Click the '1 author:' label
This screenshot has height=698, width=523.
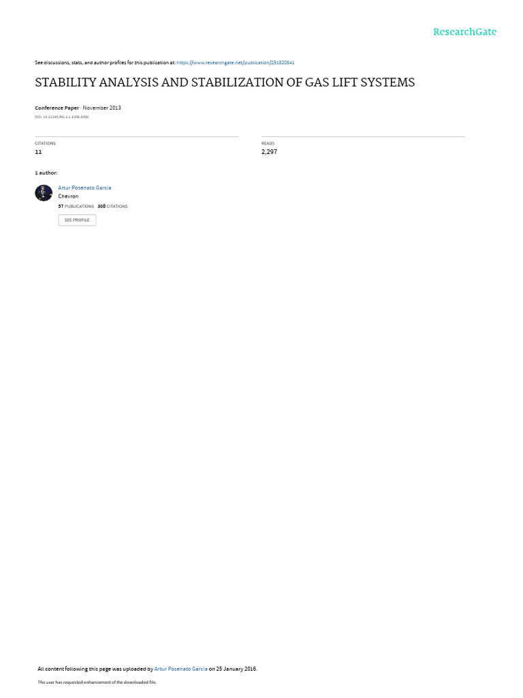coord(46,172)
